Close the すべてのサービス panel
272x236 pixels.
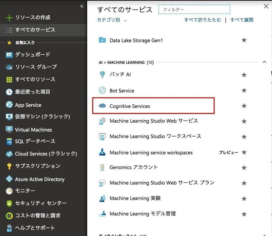tap(266, 6)
